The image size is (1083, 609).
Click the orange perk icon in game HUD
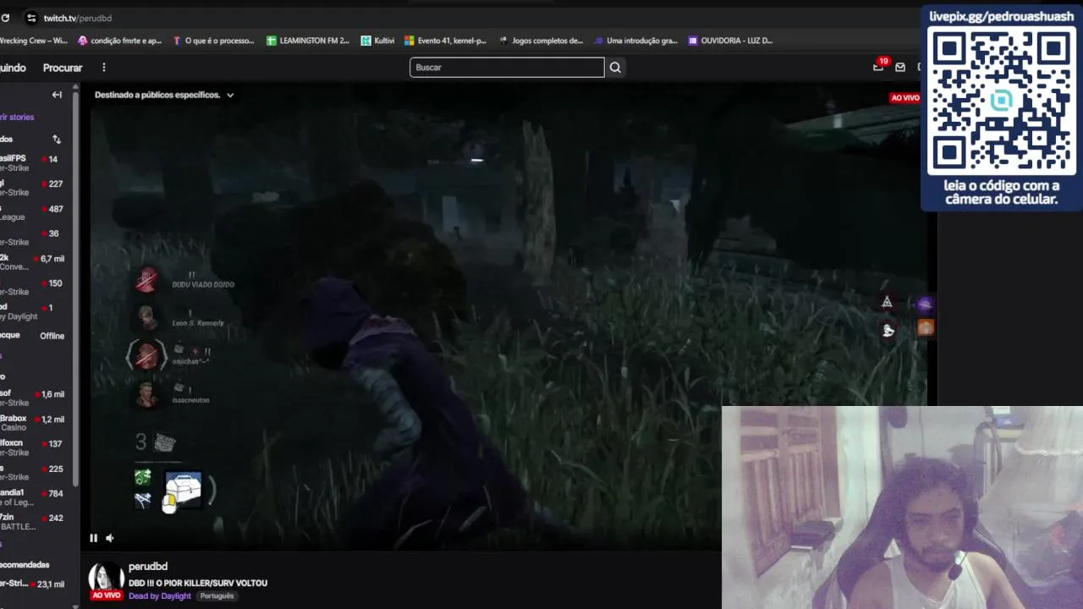tap(925, 327)
